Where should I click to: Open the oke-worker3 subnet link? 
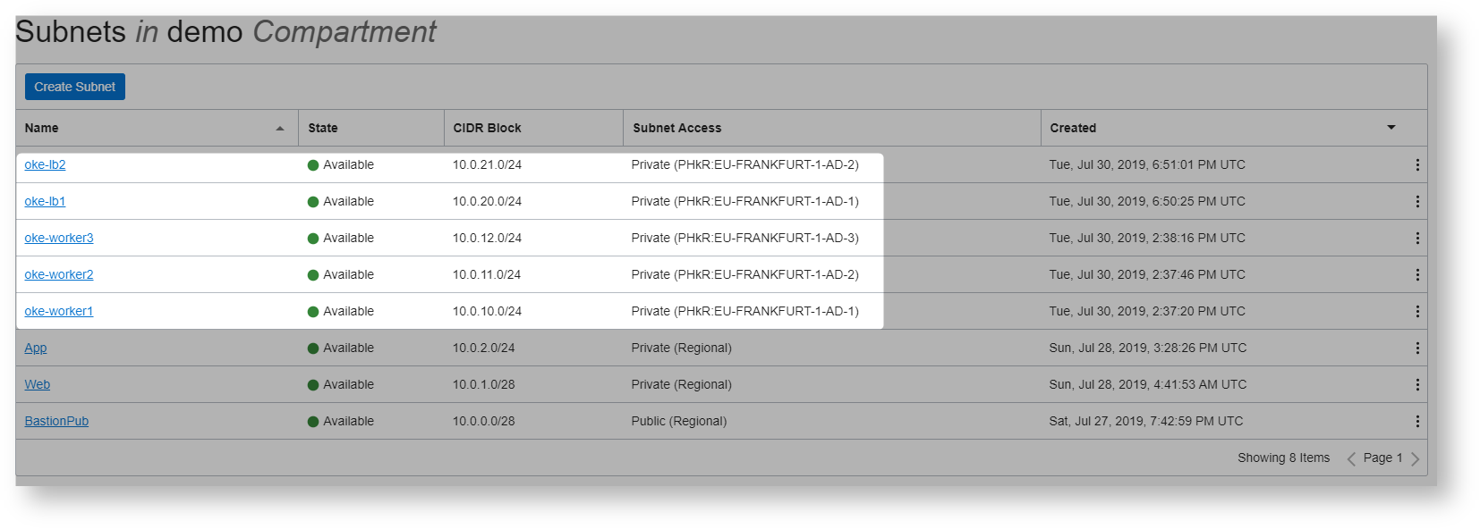[59, 239]
